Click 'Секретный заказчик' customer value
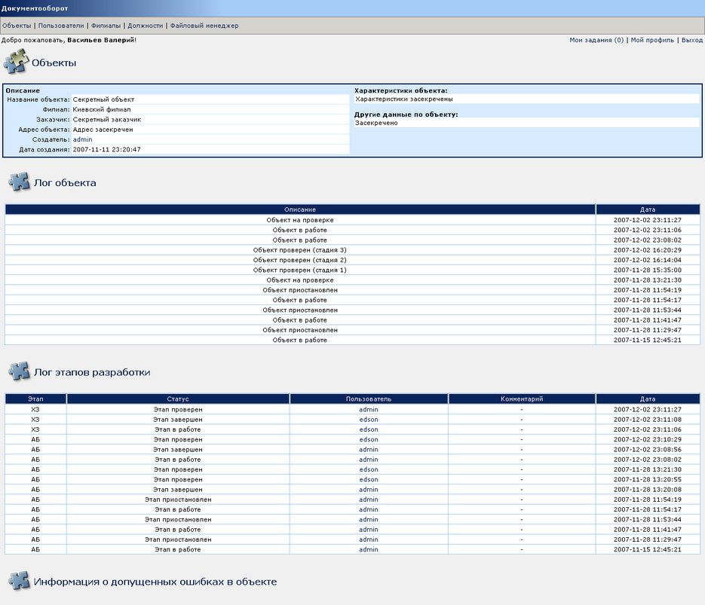The height and width of the screenshot is (605, 705). [x=107, y=120]
